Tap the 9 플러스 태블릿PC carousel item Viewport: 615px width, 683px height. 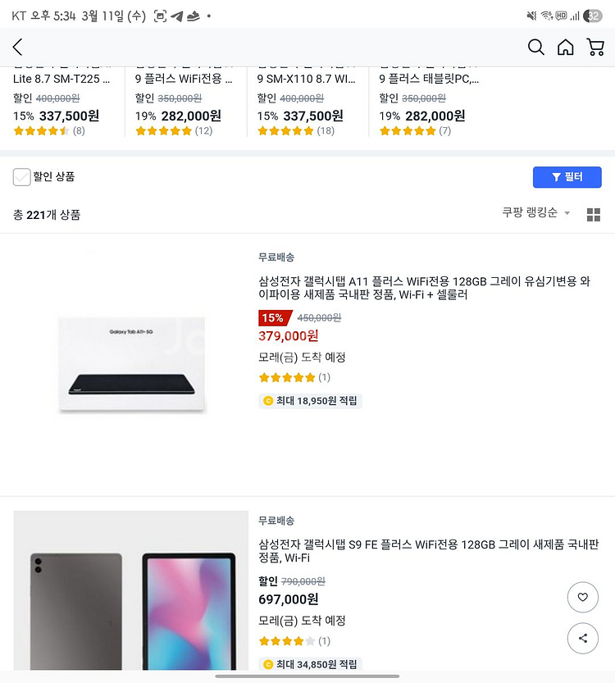(429, 80)
